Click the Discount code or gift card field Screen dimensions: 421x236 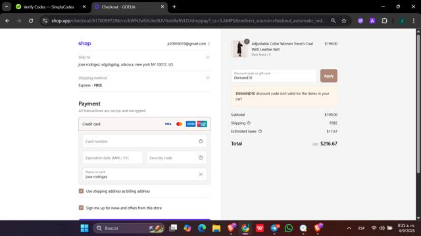(x=274, y=76)
